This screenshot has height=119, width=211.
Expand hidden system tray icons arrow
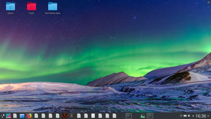pos(193,116)
